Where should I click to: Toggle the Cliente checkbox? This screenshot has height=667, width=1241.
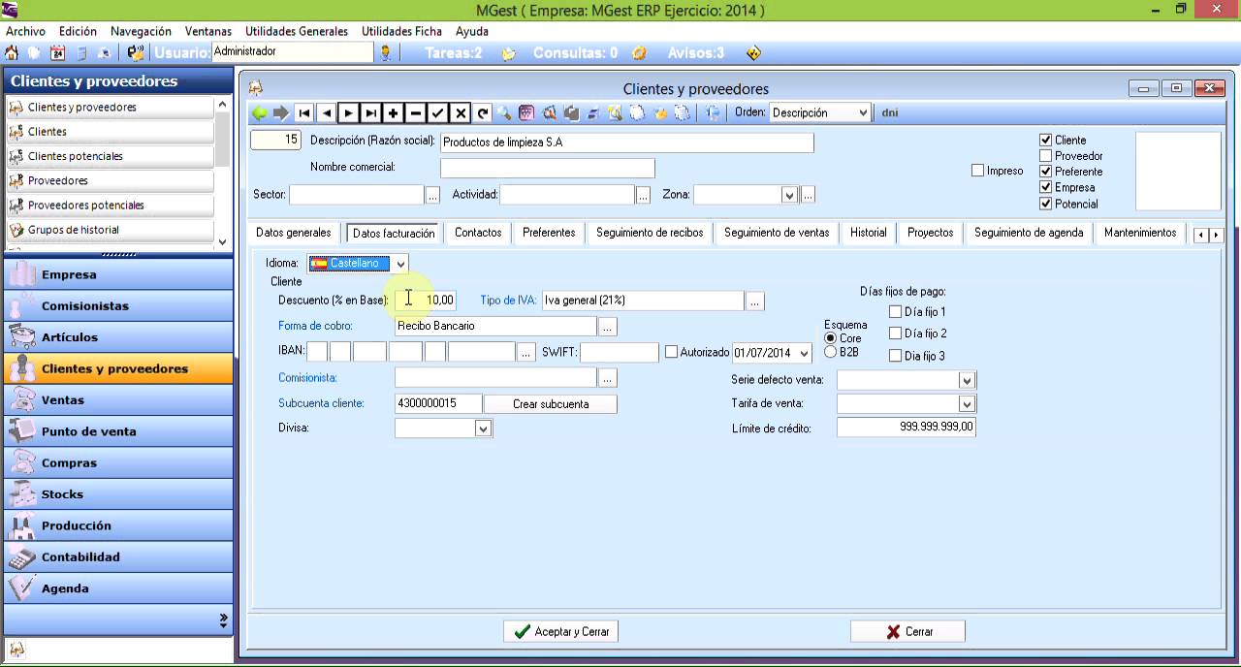click(1045, 140)
